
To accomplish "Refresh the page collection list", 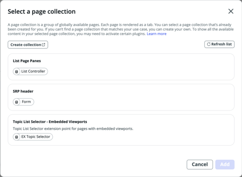I will tap(220, 44).
